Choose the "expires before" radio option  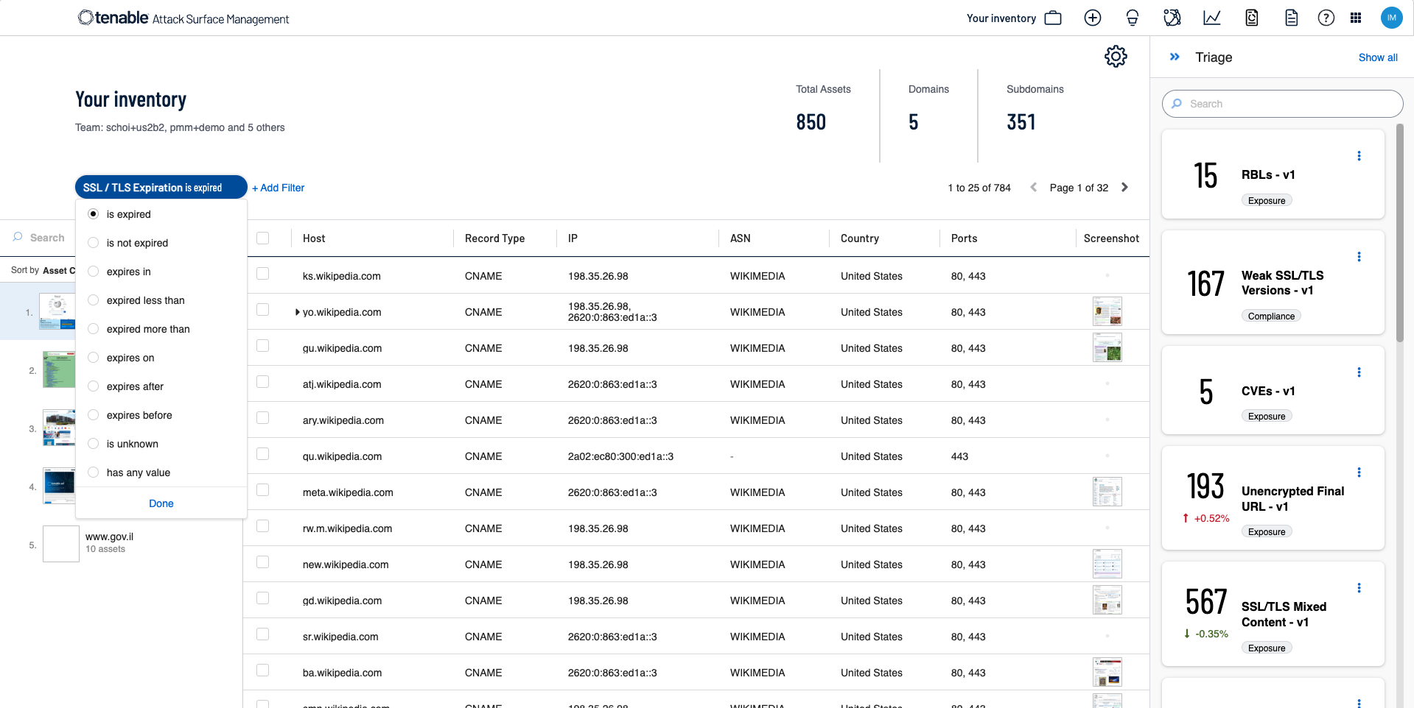94,415
